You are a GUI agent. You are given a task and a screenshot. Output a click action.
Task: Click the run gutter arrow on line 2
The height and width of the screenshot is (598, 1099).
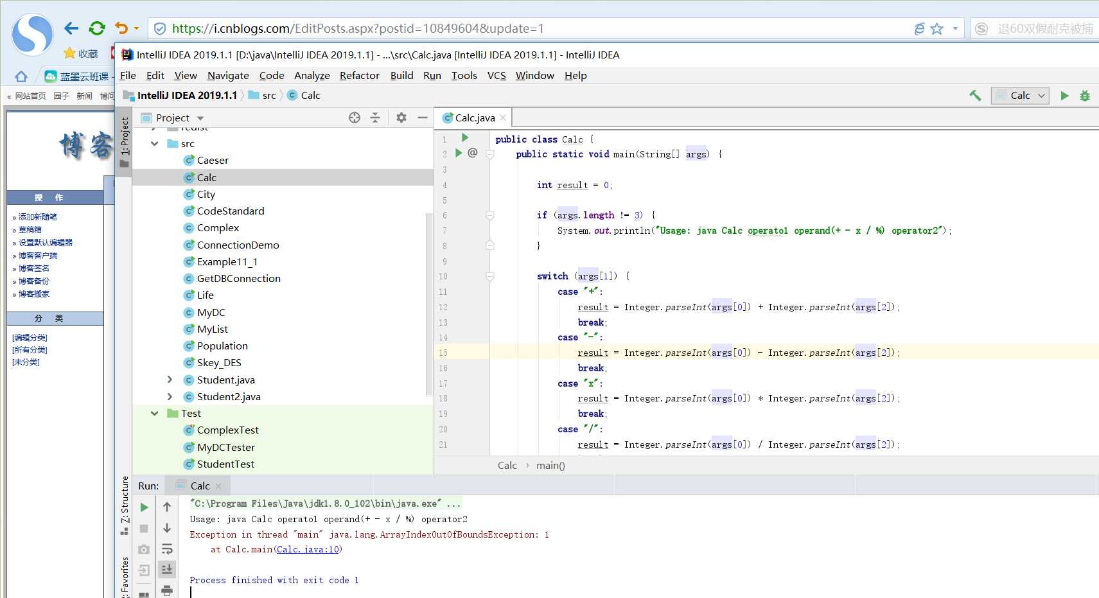pos(459,153)
